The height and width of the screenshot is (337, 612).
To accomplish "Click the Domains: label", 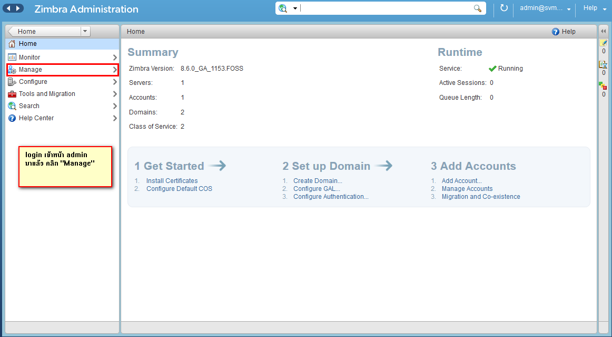I will [143, 112].
